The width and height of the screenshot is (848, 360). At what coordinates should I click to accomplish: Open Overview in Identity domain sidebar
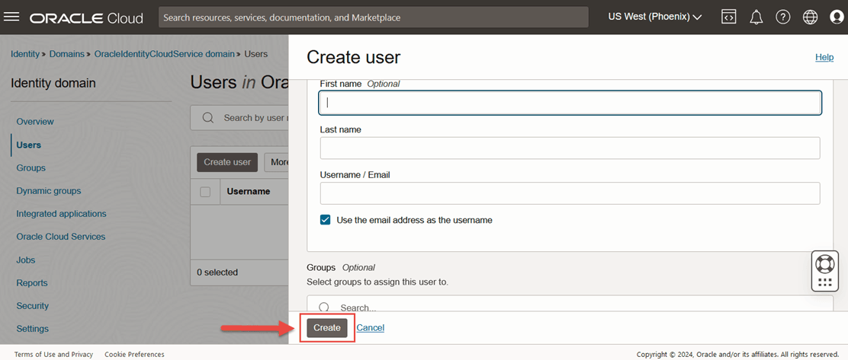coord(35,122)
